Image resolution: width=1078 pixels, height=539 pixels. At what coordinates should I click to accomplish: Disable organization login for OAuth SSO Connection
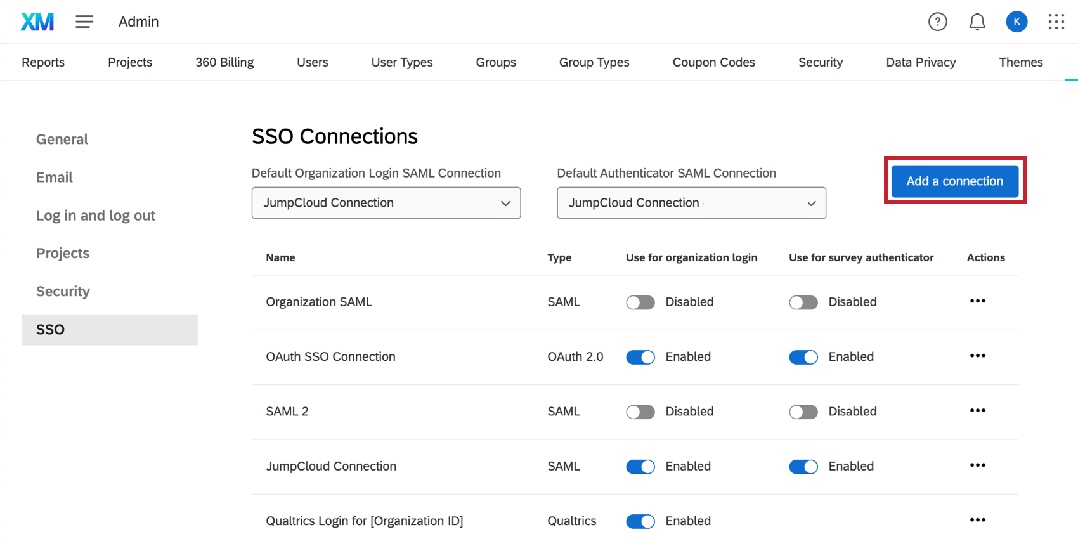pyautogui.click(x=640, y=357)
